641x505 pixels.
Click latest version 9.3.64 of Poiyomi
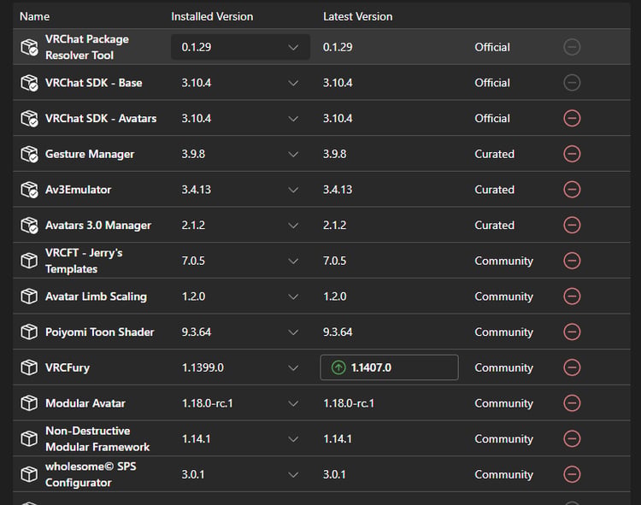(338, 332)
